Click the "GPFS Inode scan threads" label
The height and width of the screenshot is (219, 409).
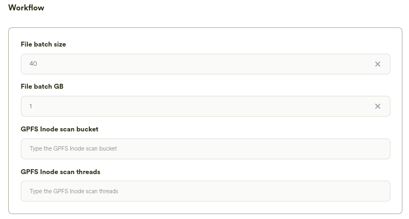click(x=60, y=171)
